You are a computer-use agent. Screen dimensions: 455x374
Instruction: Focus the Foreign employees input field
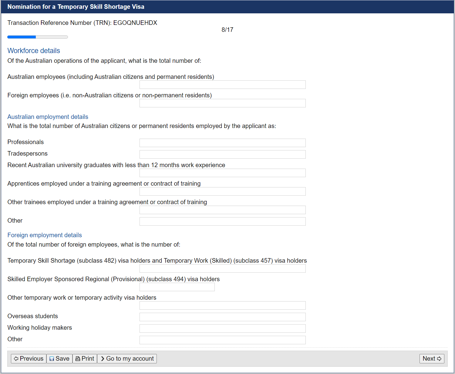point(223,103)
